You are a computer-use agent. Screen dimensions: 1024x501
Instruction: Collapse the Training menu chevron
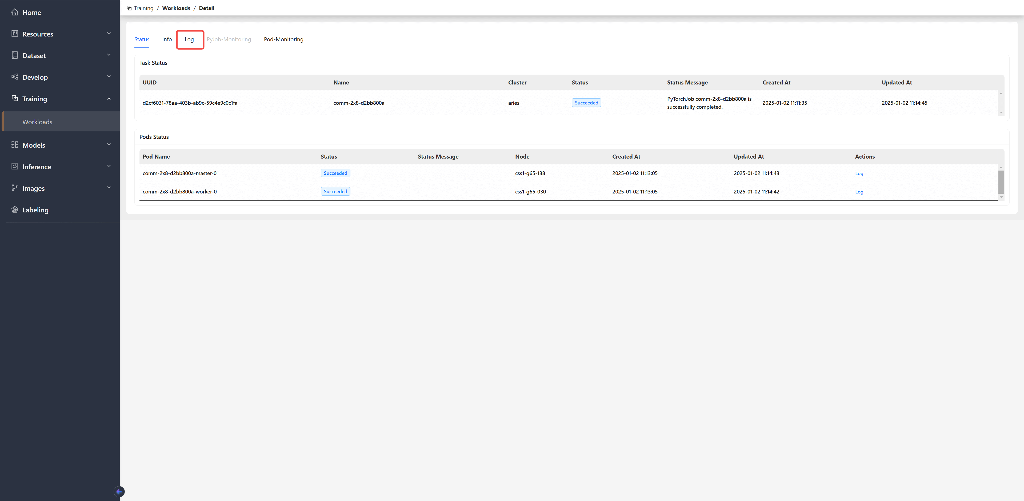(x=109, y=99)
